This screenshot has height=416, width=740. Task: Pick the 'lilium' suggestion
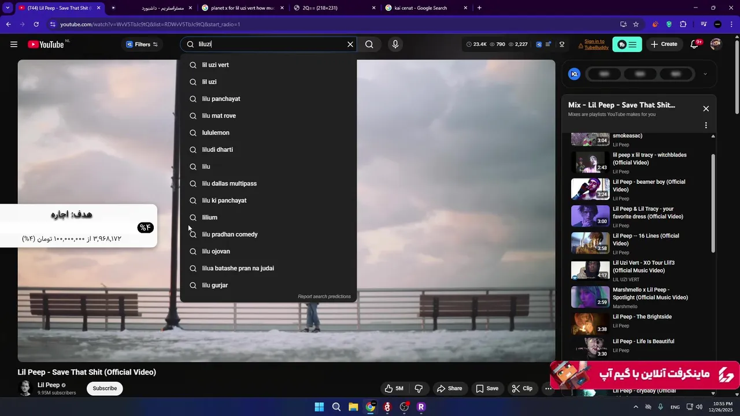tap(268, 217)
